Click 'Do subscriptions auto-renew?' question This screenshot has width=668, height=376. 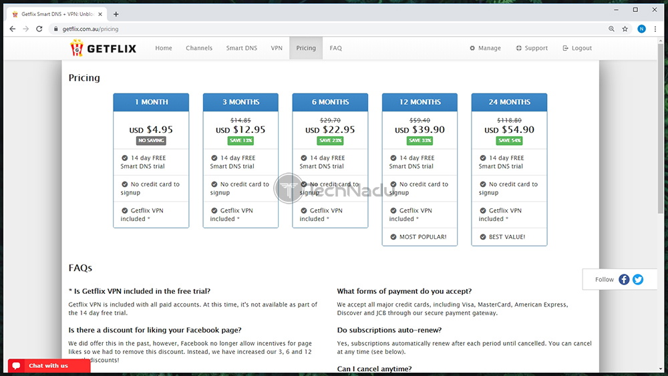pyautogui.click(x=389, y=330)
